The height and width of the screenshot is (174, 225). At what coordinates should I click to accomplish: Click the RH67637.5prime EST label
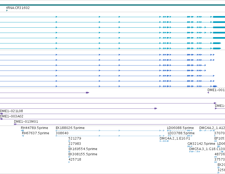click(x=35, y=133)
